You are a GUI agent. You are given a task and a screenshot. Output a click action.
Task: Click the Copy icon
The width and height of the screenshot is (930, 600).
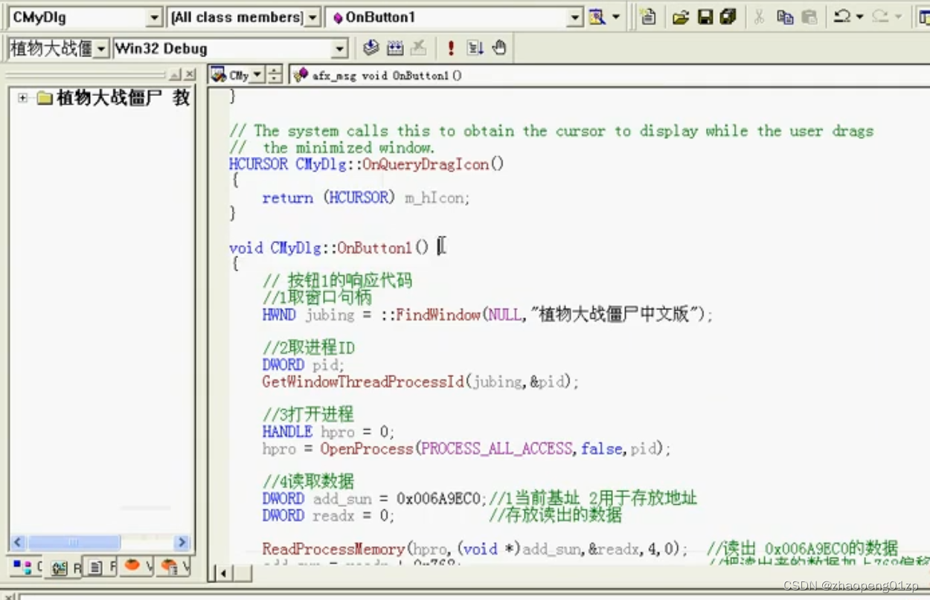pyautogui.click(x=785, y=17)
